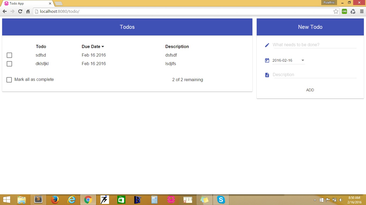The height and width of the screenshot is (205, 366).
Task: Open the Windows Store taskbar icon
Action: (x=121, y=200)
